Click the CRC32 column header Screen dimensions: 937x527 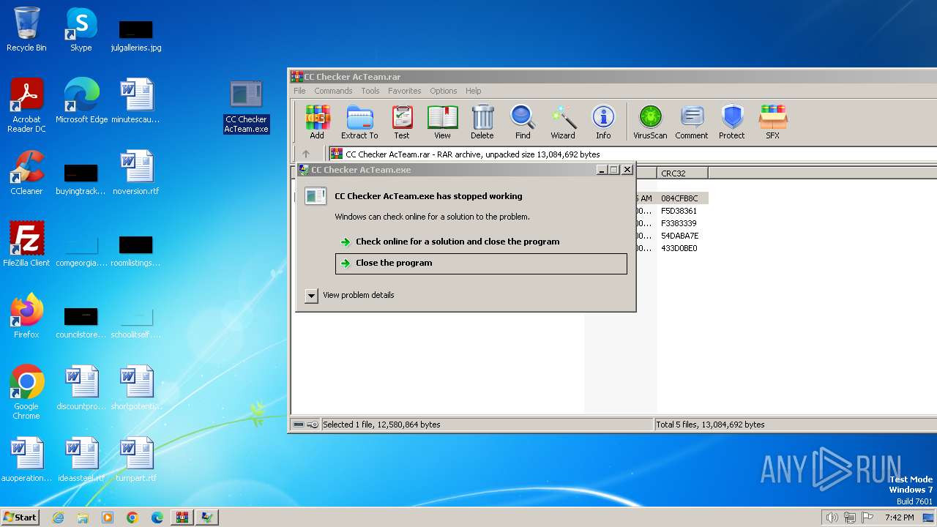point(682,173)
